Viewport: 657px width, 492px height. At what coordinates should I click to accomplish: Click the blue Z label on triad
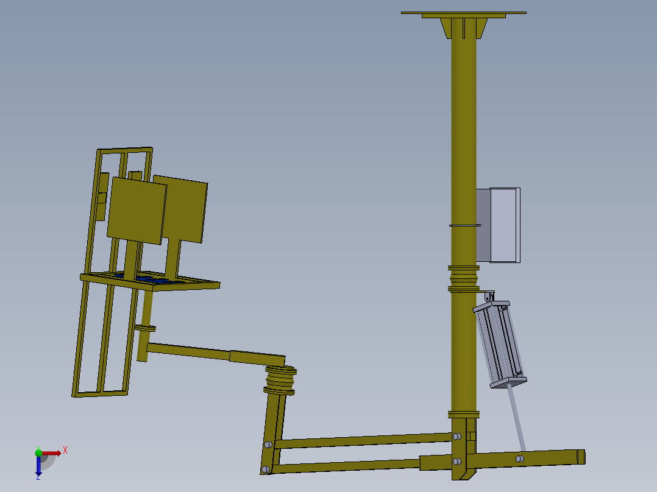tap(38, 477)
